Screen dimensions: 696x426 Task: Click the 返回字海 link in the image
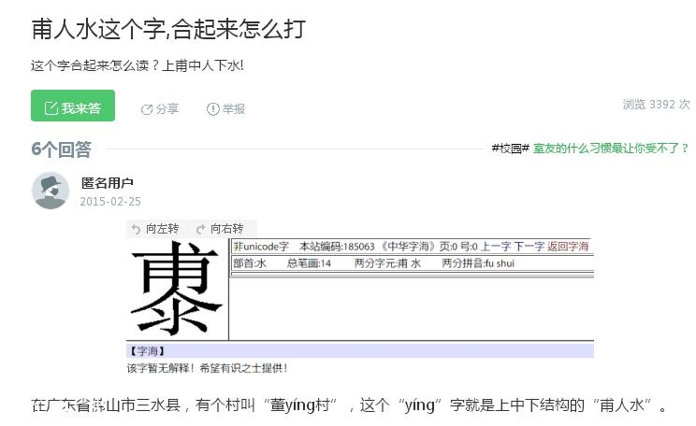click(568, 247)
